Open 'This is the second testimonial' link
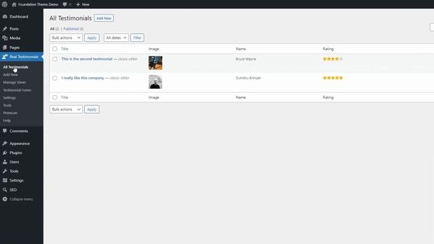 pyautogui.click(x=87, y=59)
